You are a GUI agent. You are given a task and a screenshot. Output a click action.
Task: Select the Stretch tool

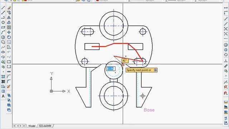tap(9, 47)
